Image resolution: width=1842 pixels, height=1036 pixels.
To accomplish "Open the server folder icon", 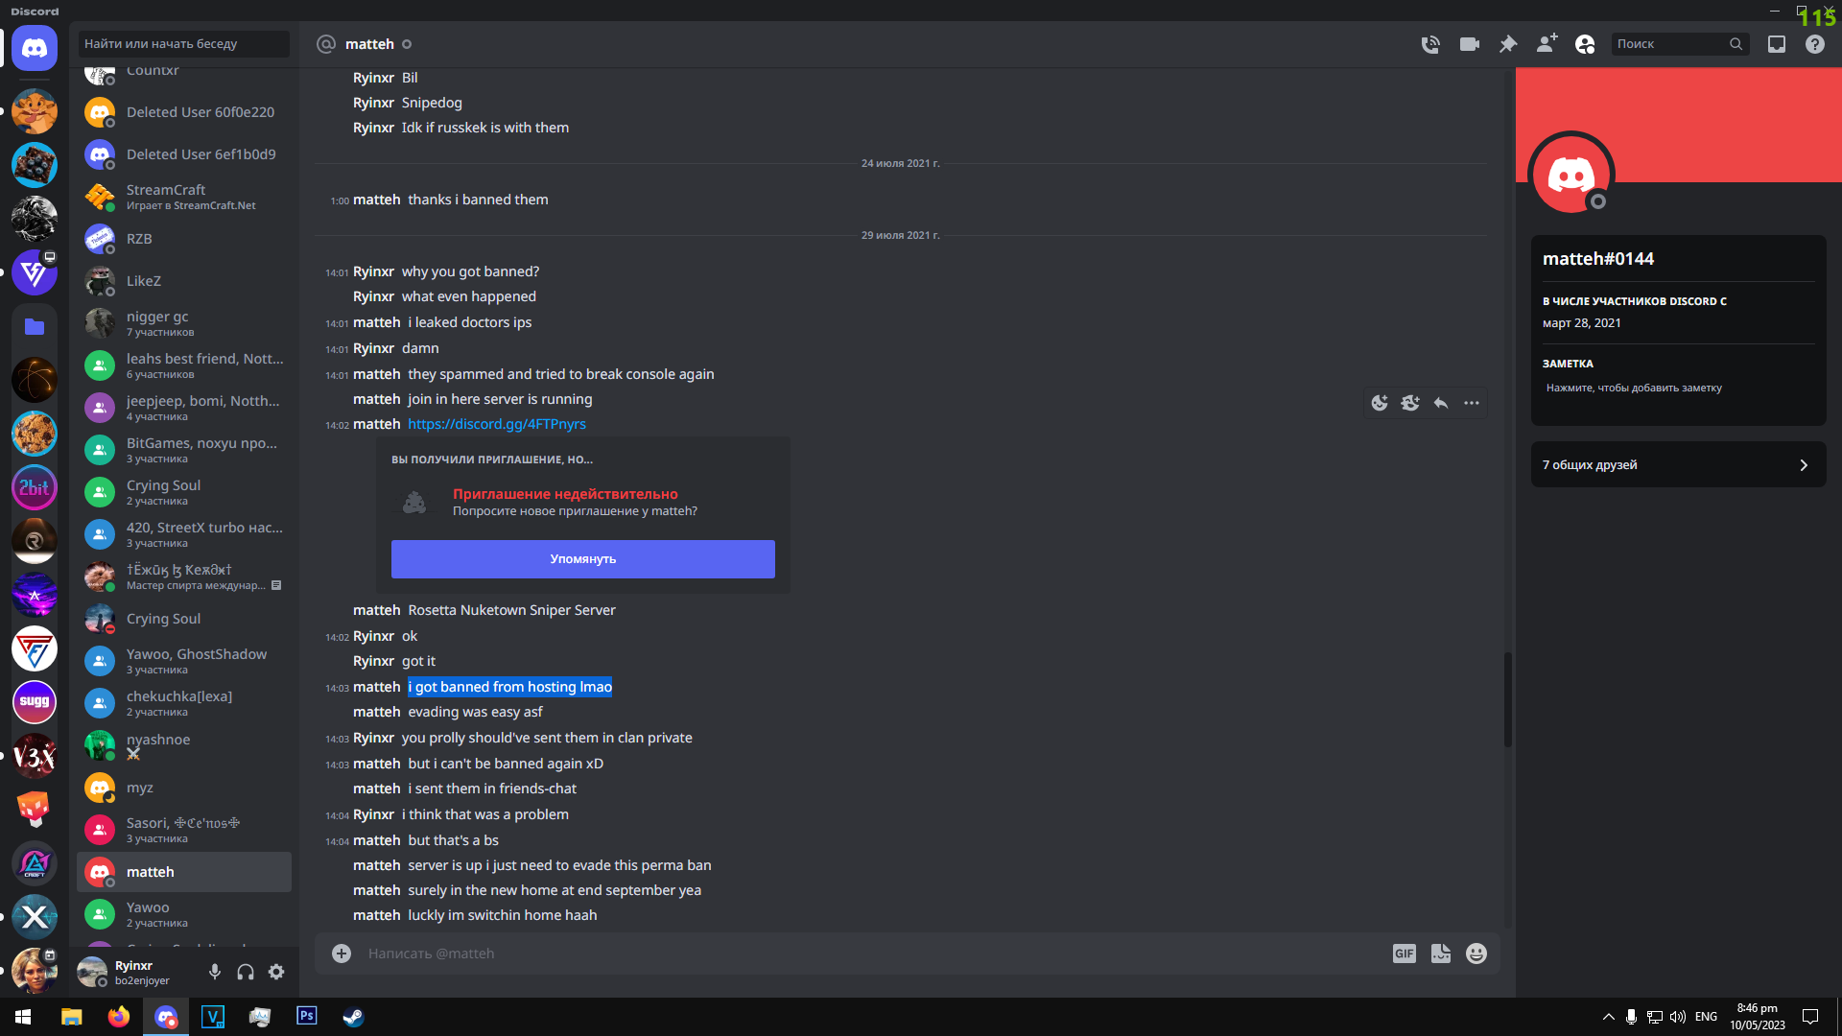I will [35, 327].
